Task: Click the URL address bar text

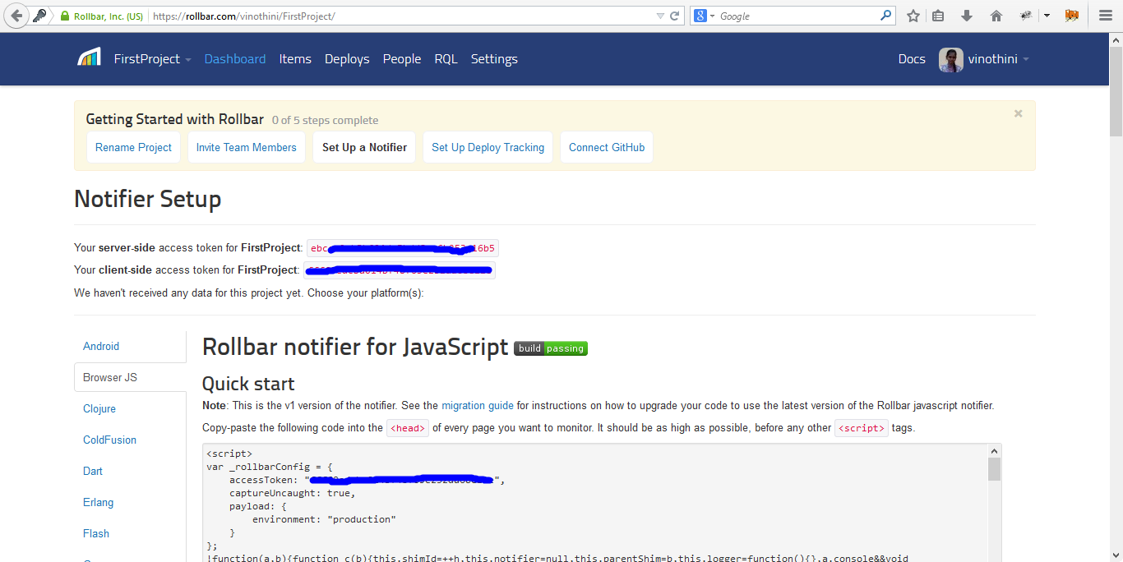Action: pos(243,16)
